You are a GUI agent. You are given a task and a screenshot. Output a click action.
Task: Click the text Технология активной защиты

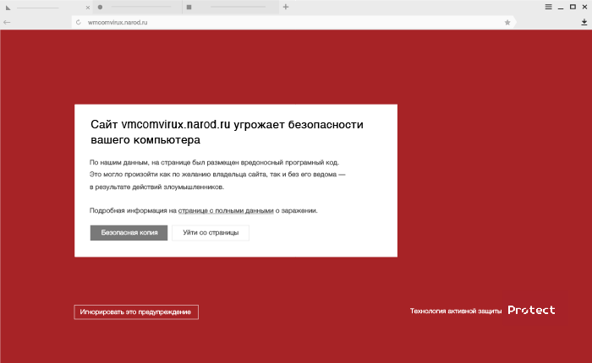tap(456, 311)
